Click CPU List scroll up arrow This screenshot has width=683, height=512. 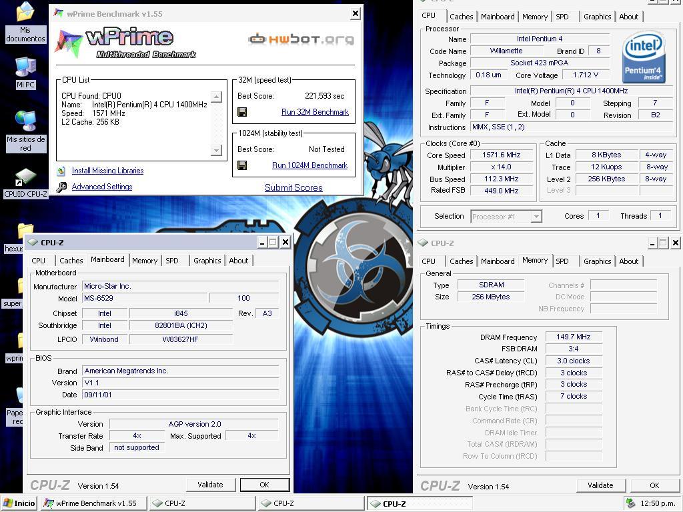(x=216, y=96)
